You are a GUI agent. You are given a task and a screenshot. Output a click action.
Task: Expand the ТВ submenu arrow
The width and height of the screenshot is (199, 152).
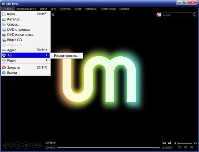coord(47,55)
